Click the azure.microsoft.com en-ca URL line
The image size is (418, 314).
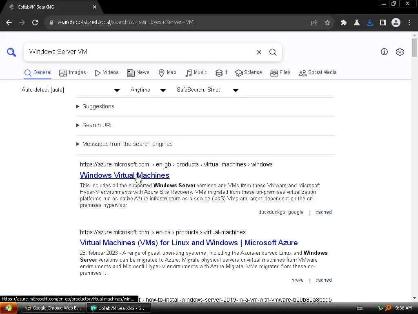[162, 232]
